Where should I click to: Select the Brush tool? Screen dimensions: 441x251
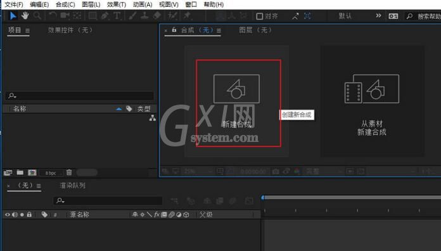pos(132,16)
